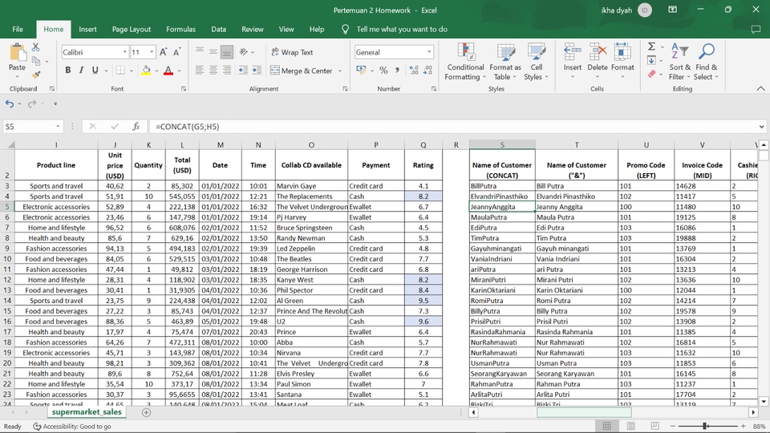Open the font name Calibri dropdown
The width and height of the screenshot is (770, 433).
(x=125, y=52)
